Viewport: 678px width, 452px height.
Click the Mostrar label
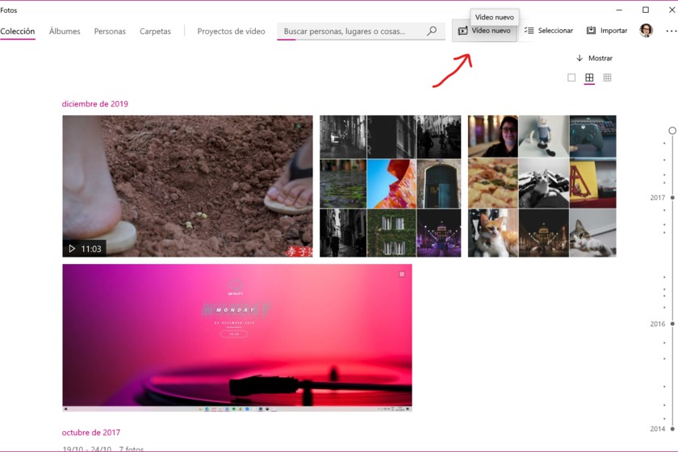[x=601, y=58]
